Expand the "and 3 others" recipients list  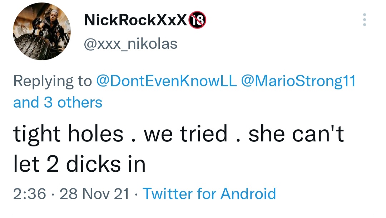click(x=58, y=103)
